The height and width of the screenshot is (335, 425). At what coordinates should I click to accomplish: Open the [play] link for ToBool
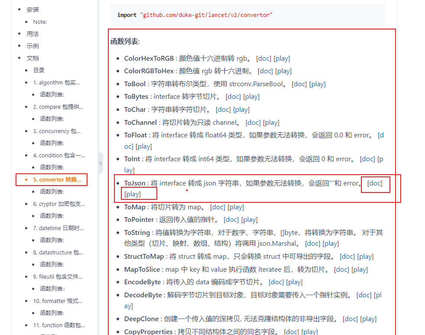tap(318, 84)
